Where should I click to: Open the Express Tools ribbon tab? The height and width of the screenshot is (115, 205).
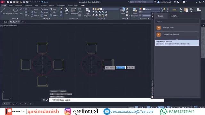(73, 5)
